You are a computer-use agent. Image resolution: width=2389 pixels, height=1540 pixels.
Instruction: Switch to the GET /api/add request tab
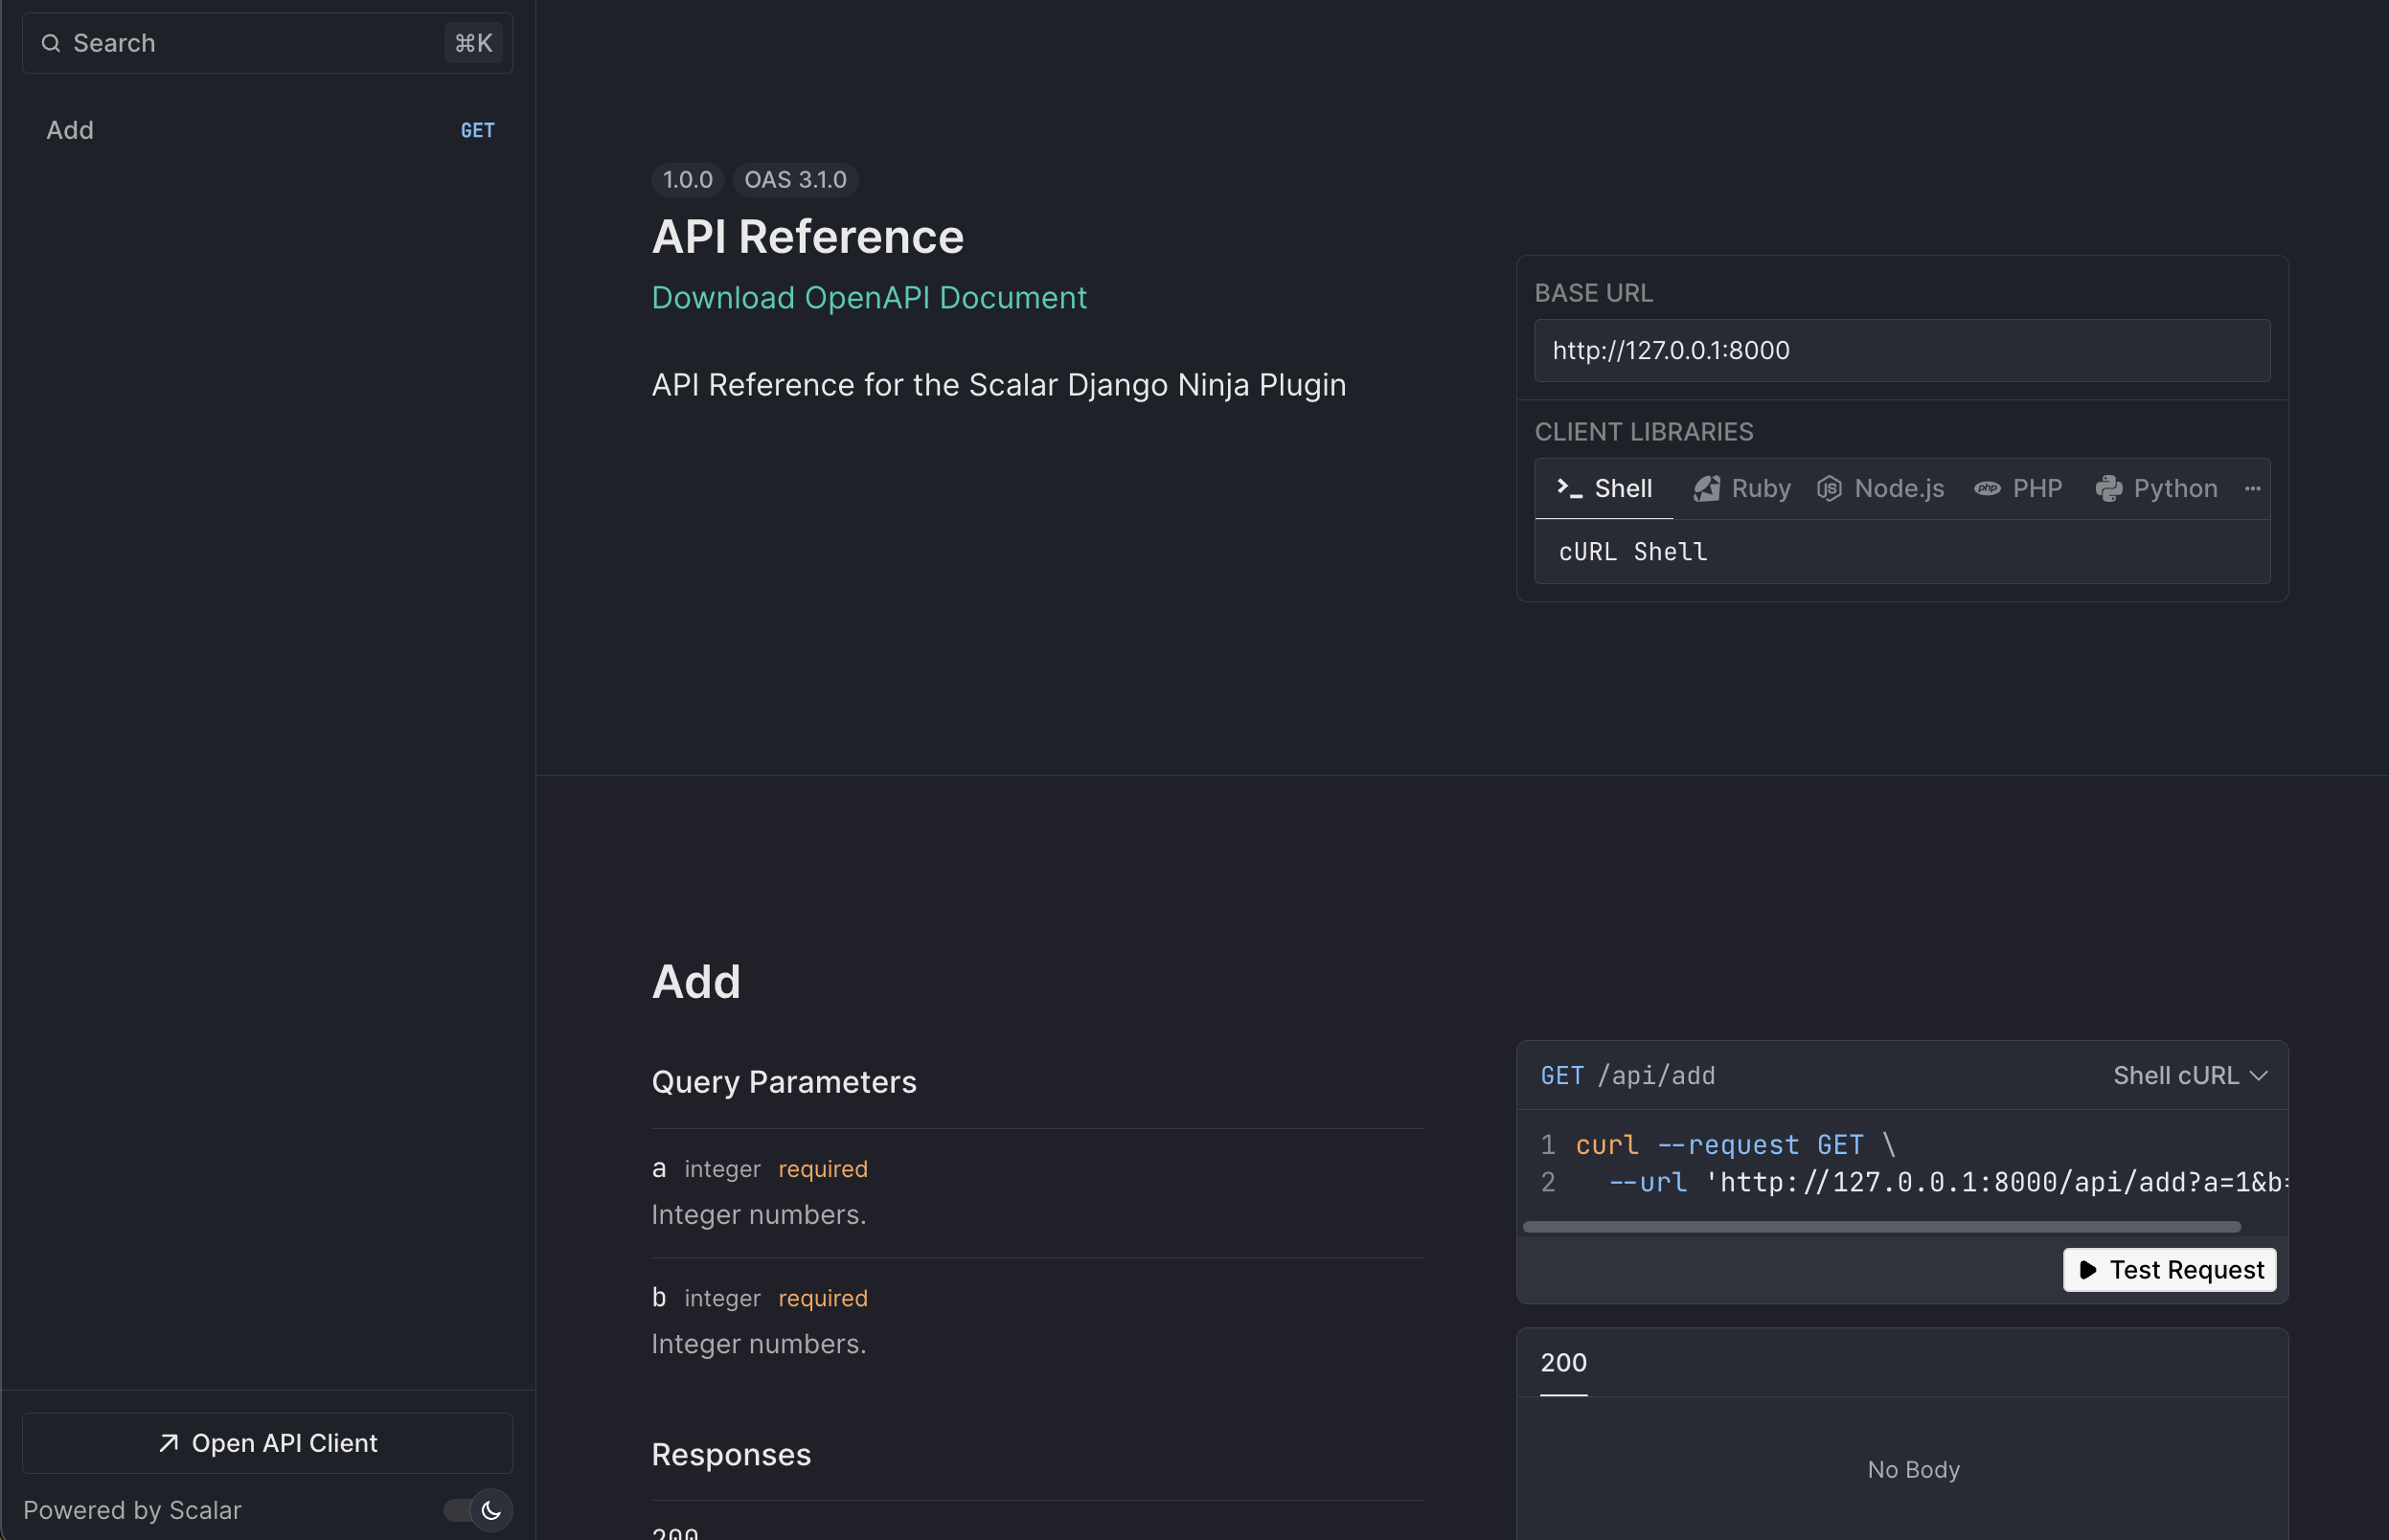1628,1075
